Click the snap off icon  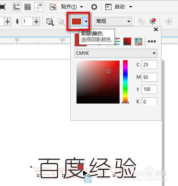click(53, 7)
